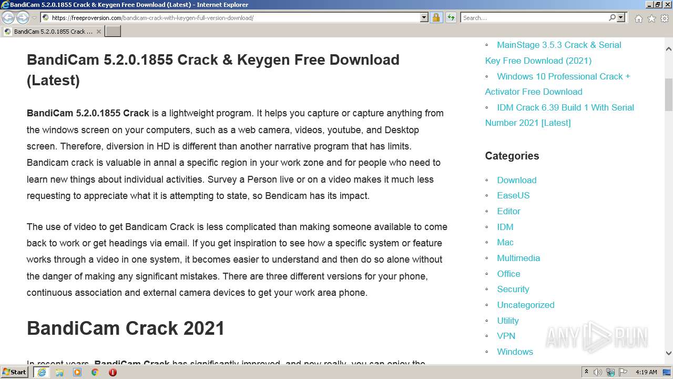Open Favorites star icon
Screen dimensions: 673x379
(x=651, y=18)
